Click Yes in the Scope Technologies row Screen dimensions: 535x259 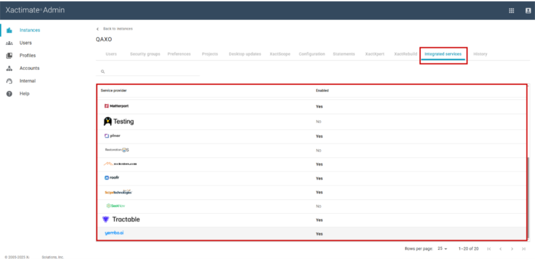(x=319, y=193)
